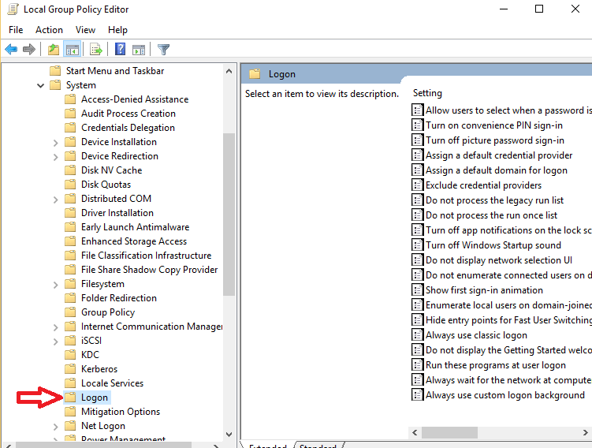Expand the Device Redirection node

pos(55,157)
